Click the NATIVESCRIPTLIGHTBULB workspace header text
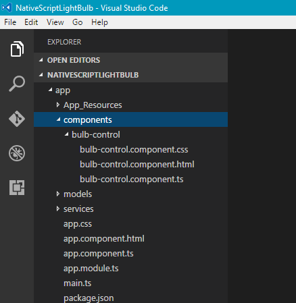Screen dimensions: 296x303 point(93,75)
